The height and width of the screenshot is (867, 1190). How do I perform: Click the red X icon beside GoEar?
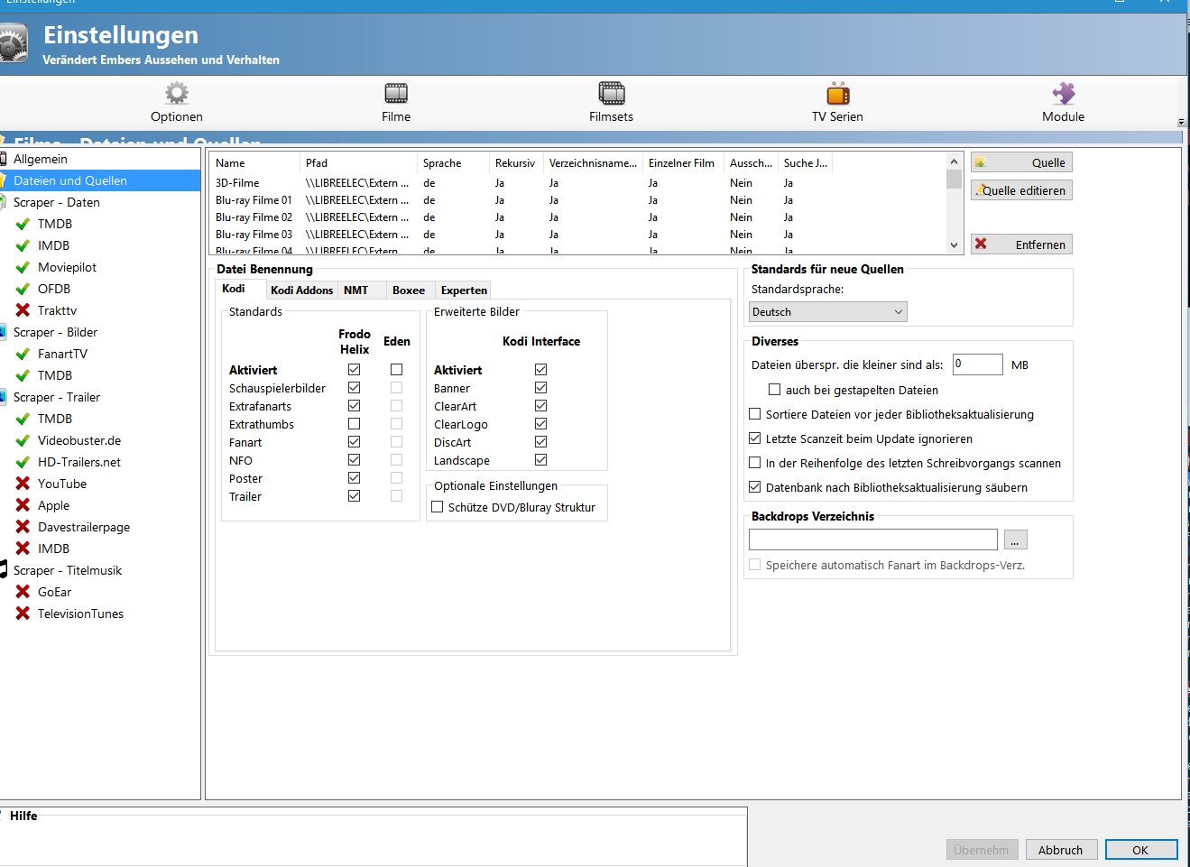click(23, 592)
